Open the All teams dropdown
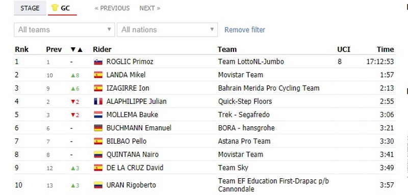Viewport: 408px width, 195px height. (64, 30)
